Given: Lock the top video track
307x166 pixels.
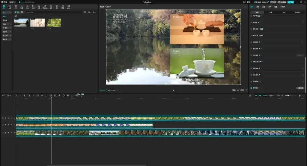Looking at the screenshot, I should point(5,118).
